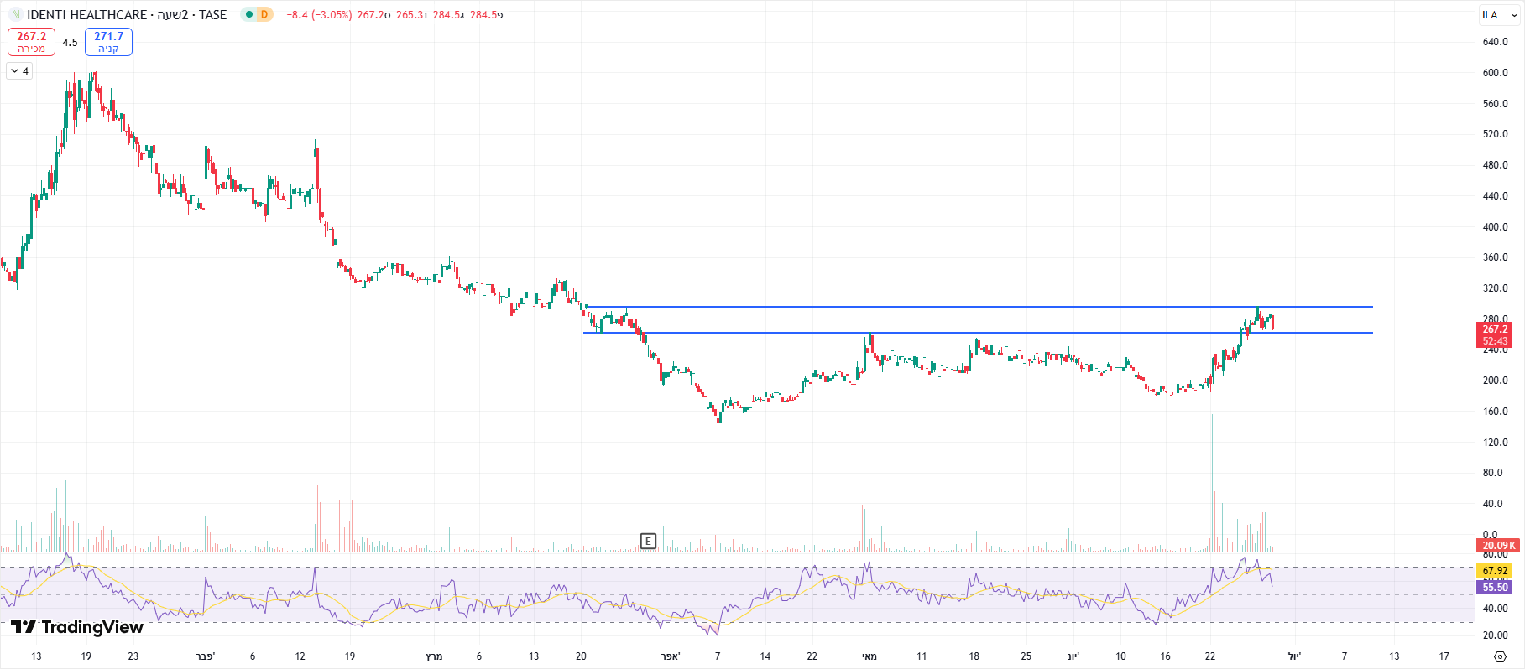Click the 400.0 price scale label
1525x669 pixels.
coord(1495,227)
